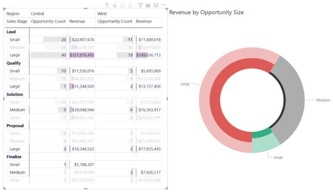This screenshot has width=333, height=192.
Task: Click Central Opportunity Count column header
Action: tap(48, 21)
